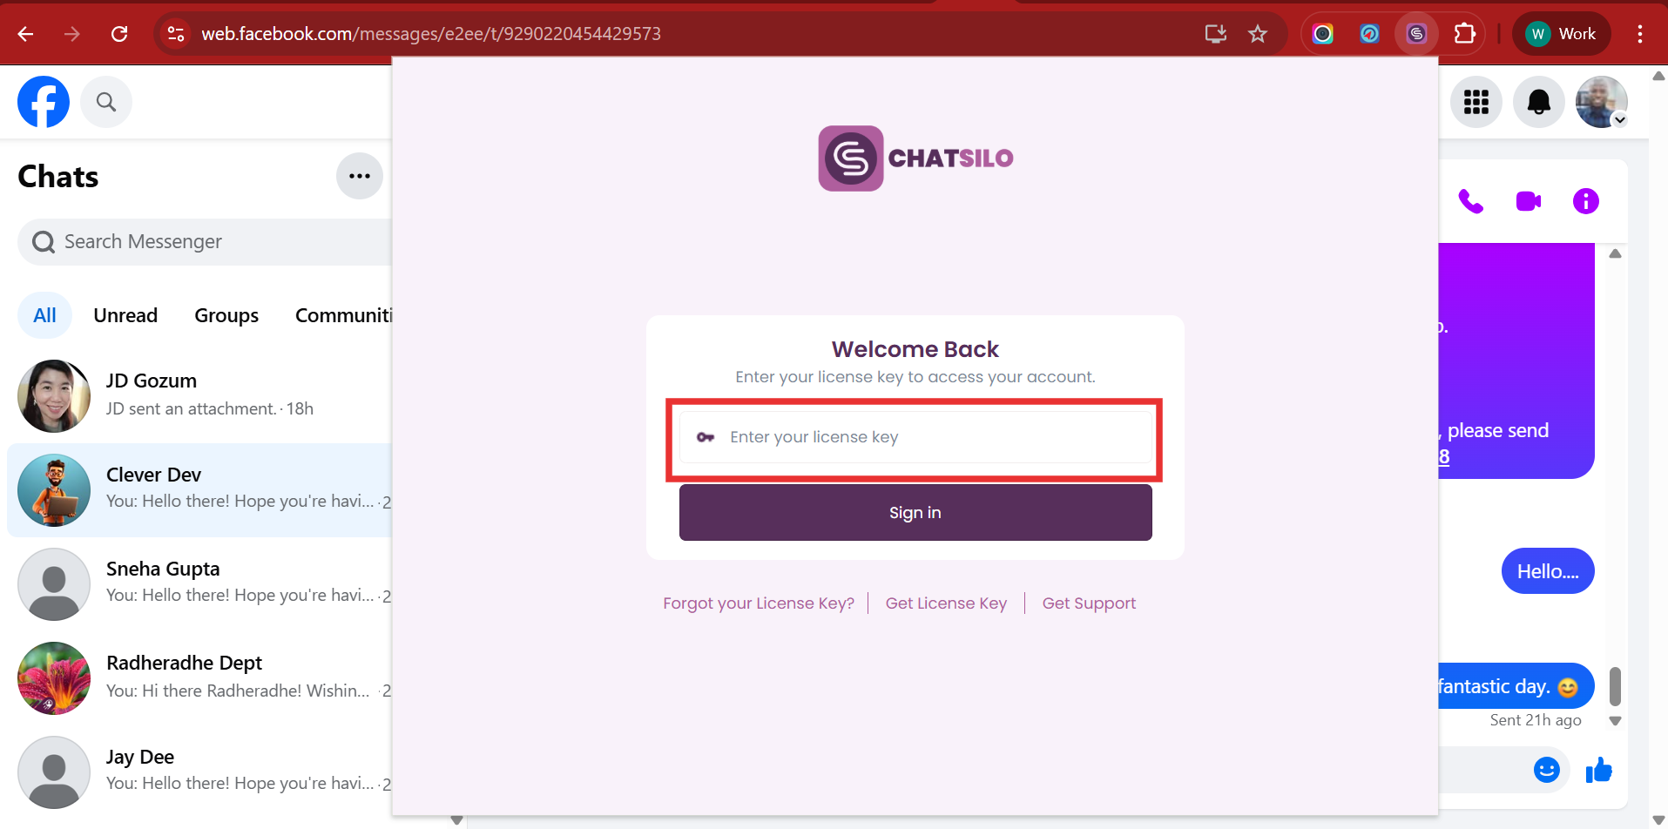The image size is (1668, 829).
Task: Open Clever Dev conversation
Action: (x=200, y=490)
